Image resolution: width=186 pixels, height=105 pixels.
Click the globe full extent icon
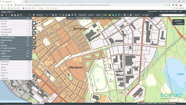click(53, 15)
